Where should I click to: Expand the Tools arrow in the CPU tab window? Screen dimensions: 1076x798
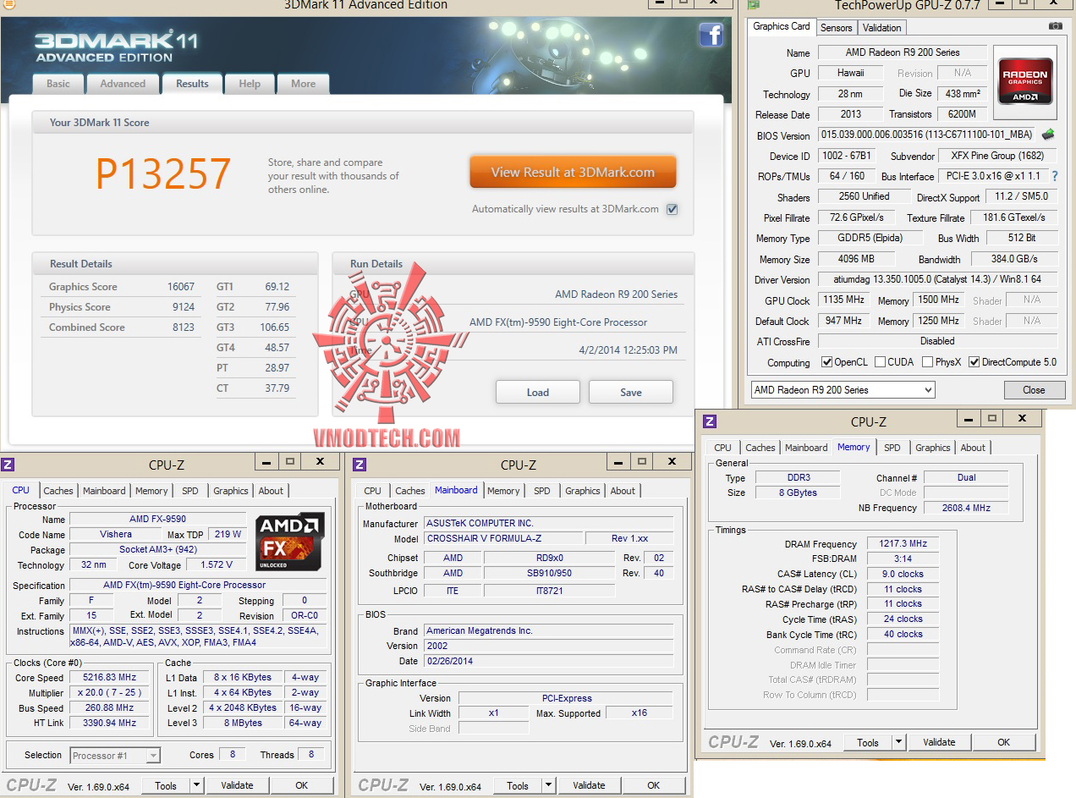[196, 785]
